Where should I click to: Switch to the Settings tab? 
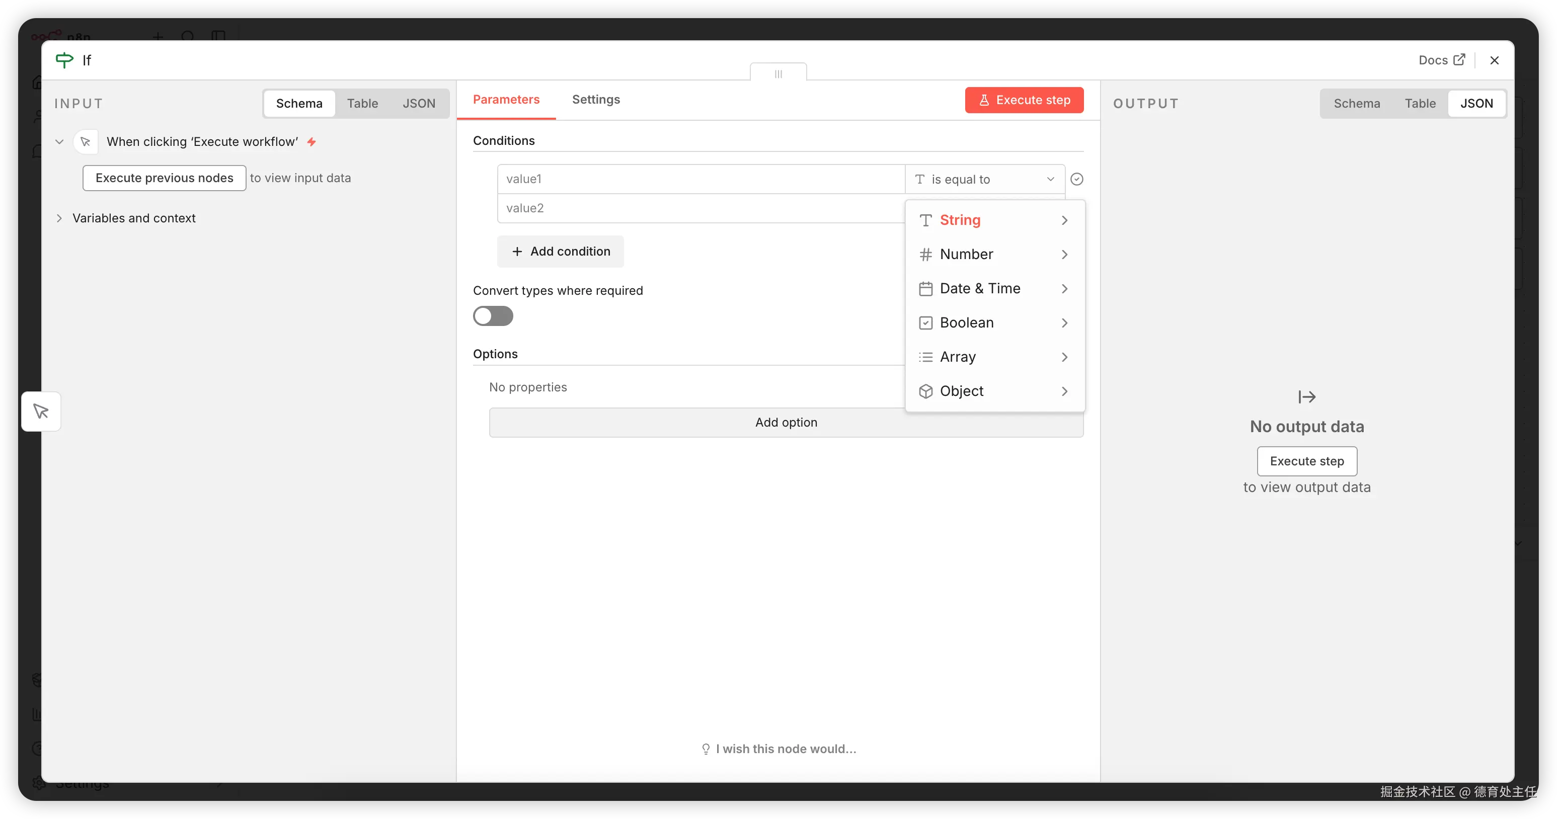coord(595,99)
